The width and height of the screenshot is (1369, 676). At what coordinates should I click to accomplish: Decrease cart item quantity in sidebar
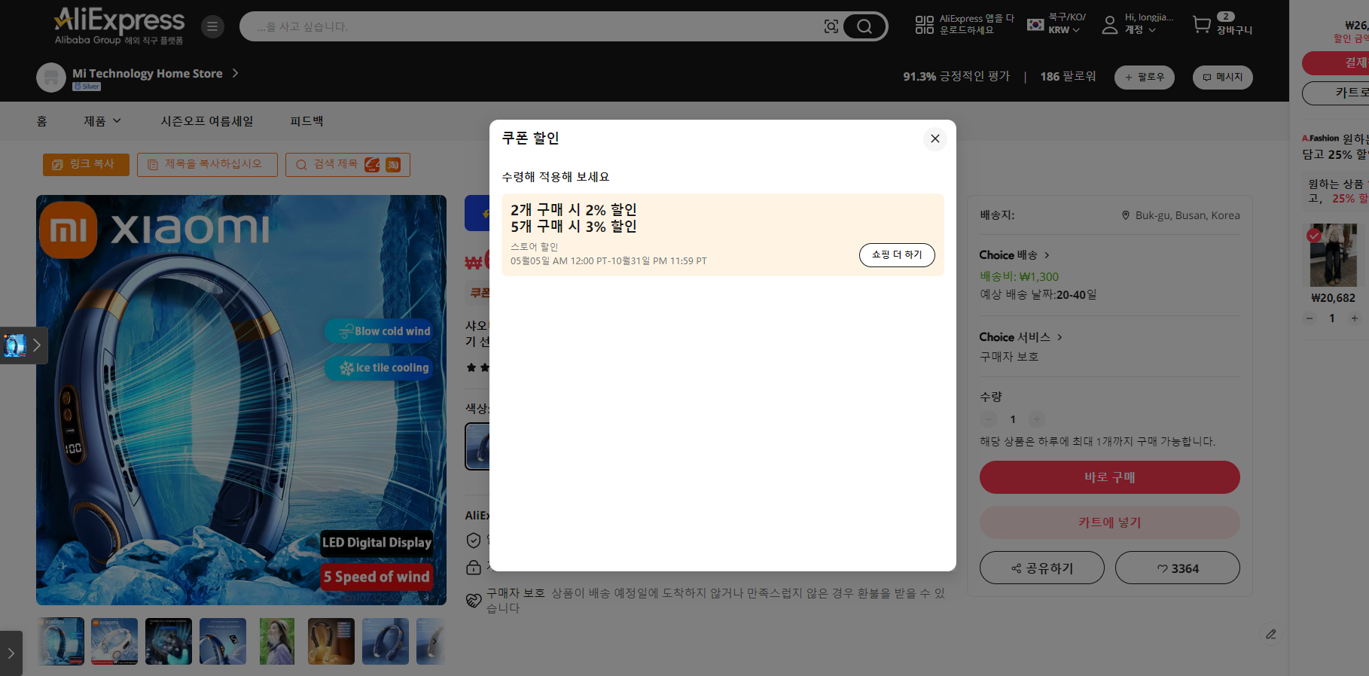tap(1310, 318)
